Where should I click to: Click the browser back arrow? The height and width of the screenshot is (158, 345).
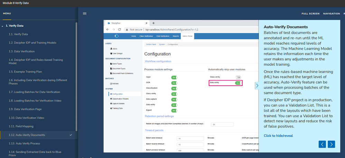[x=108, y=30]
